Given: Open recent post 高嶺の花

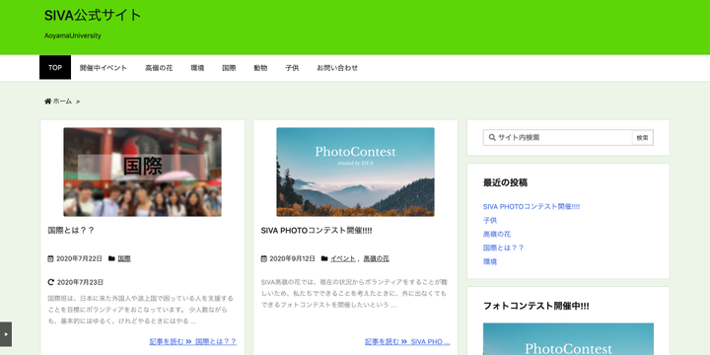Looking at the screenshot, I should [x=497, y=234].
